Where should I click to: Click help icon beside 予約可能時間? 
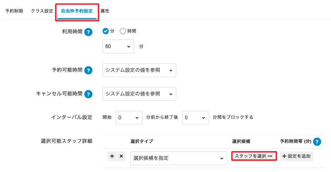pyautogui.click(x=89, y=70)
